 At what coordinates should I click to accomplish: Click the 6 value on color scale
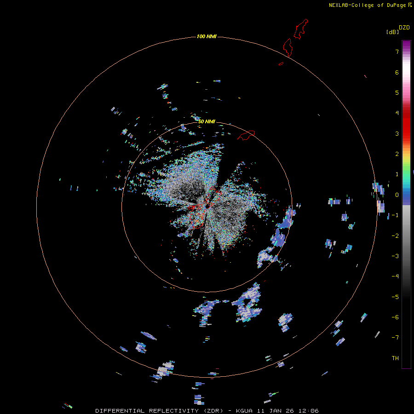pos(397,72)
